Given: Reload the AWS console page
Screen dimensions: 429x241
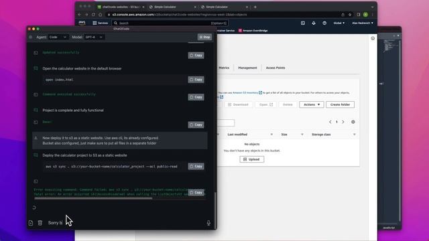Looking at the screenshot, I should 94,15.
